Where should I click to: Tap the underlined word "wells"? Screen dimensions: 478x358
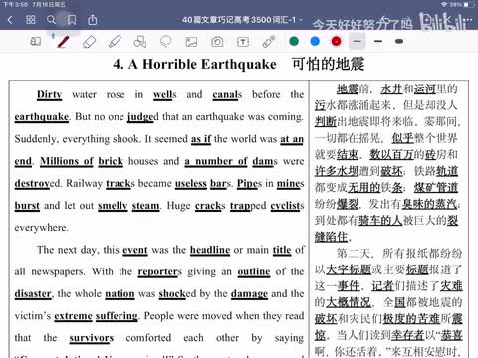point(165,95)
